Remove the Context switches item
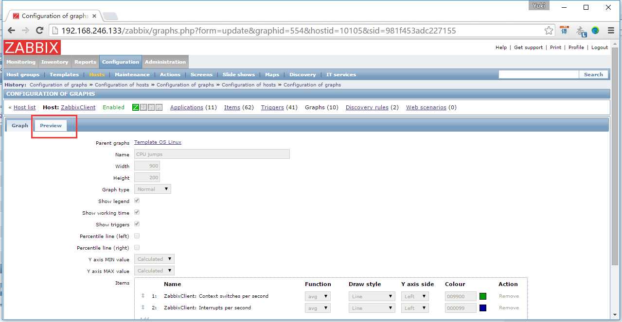The image size is (622, 322). click(509, 296)
